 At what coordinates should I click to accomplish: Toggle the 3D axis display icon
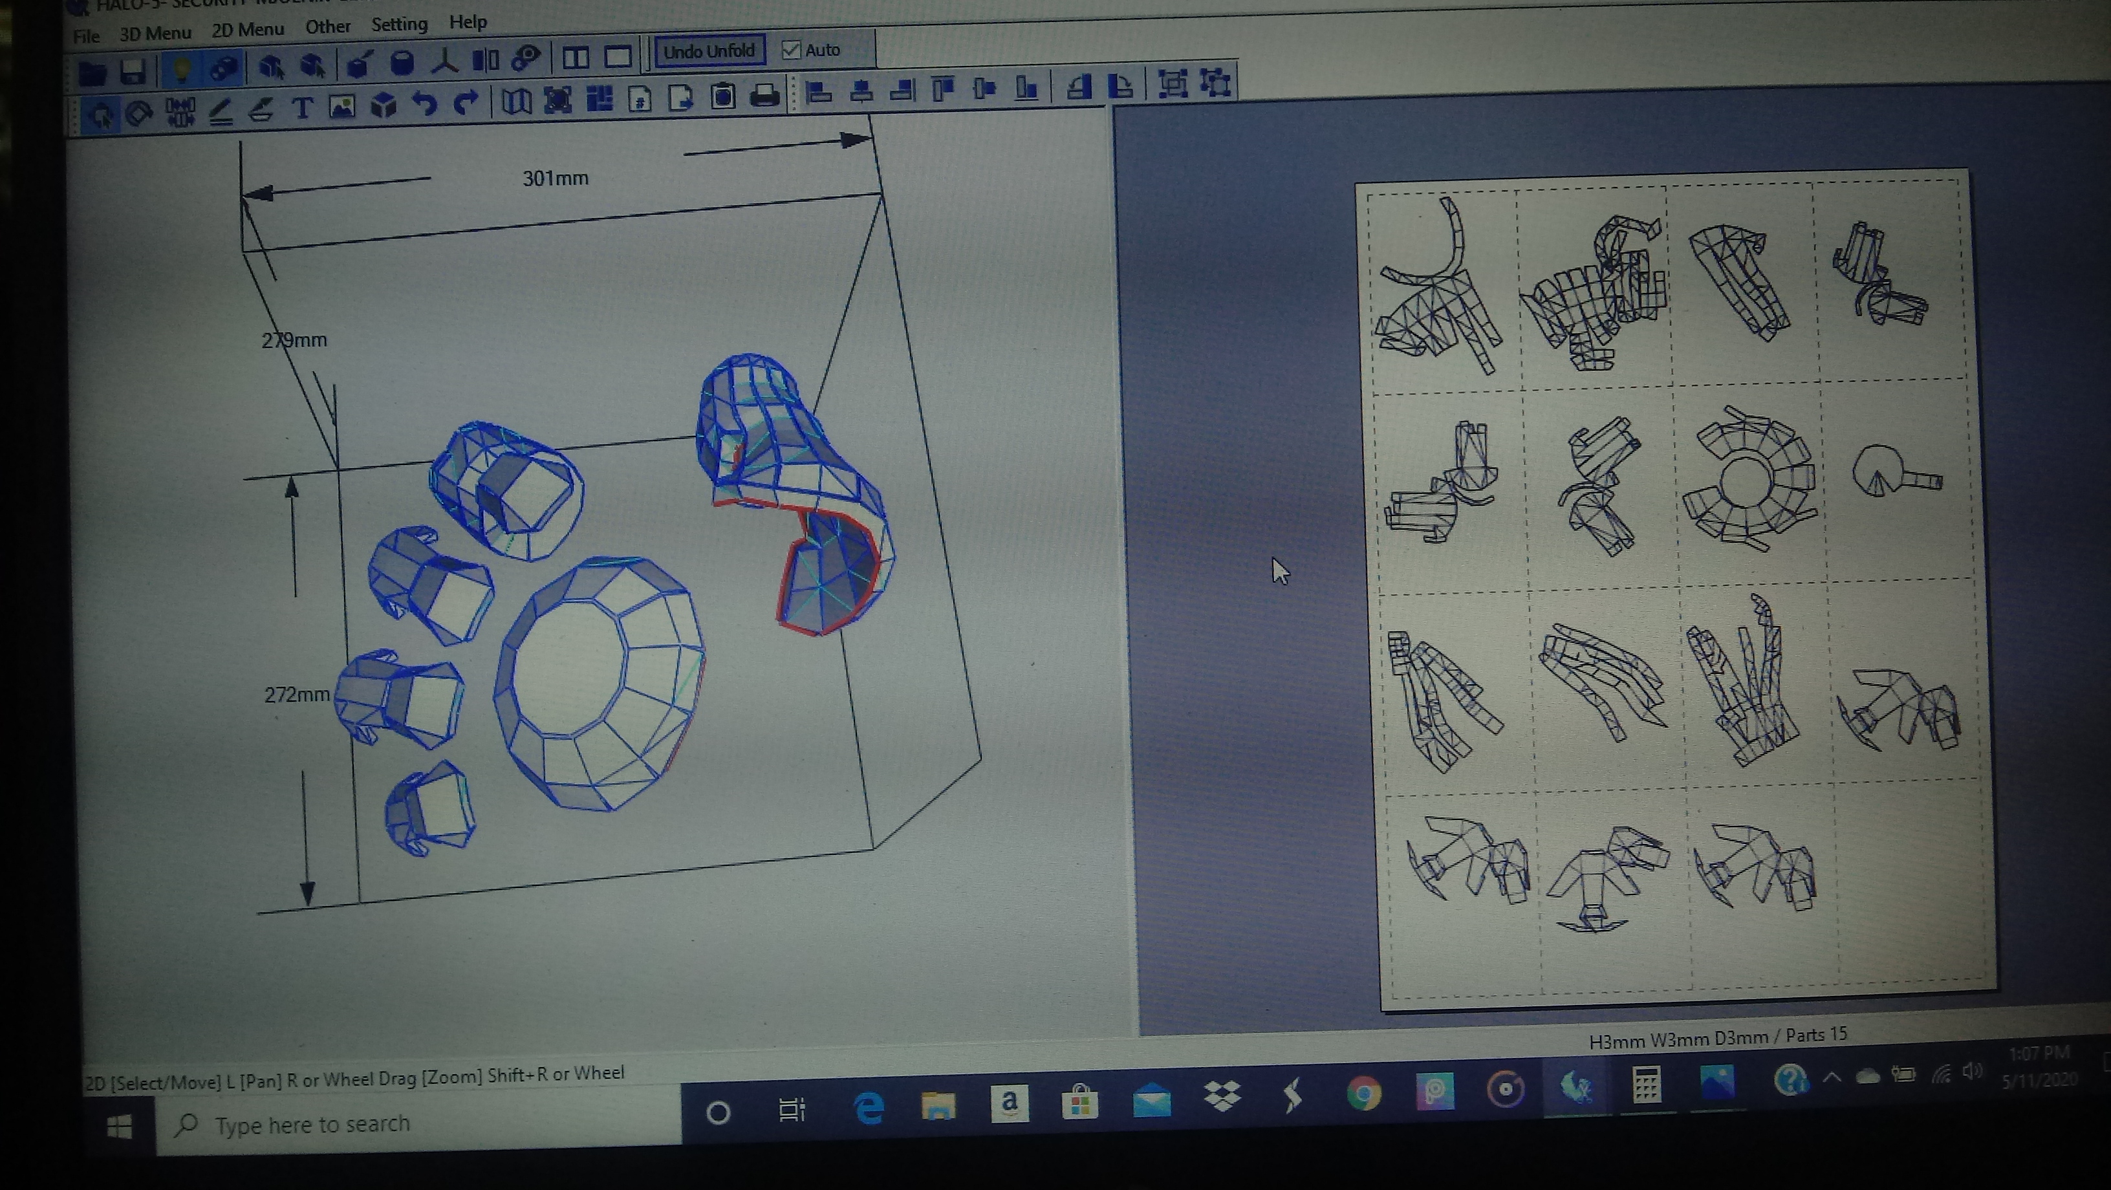[x=444, y=61]
